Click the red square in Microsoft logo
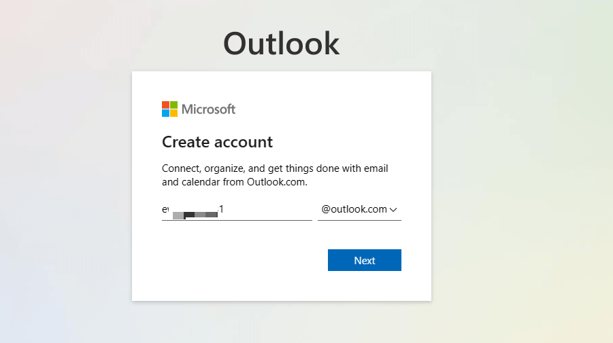613x343 pixels. (x=165, y=105)
